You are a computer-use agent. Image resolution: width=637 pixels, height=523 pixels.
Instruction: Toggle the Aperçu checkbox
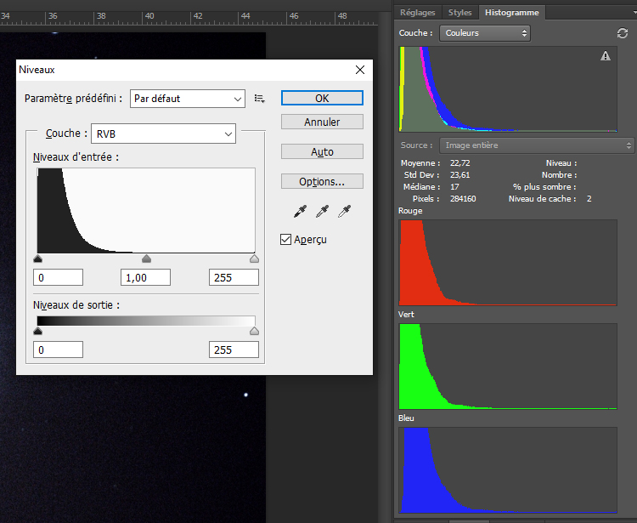click(285, 240)
